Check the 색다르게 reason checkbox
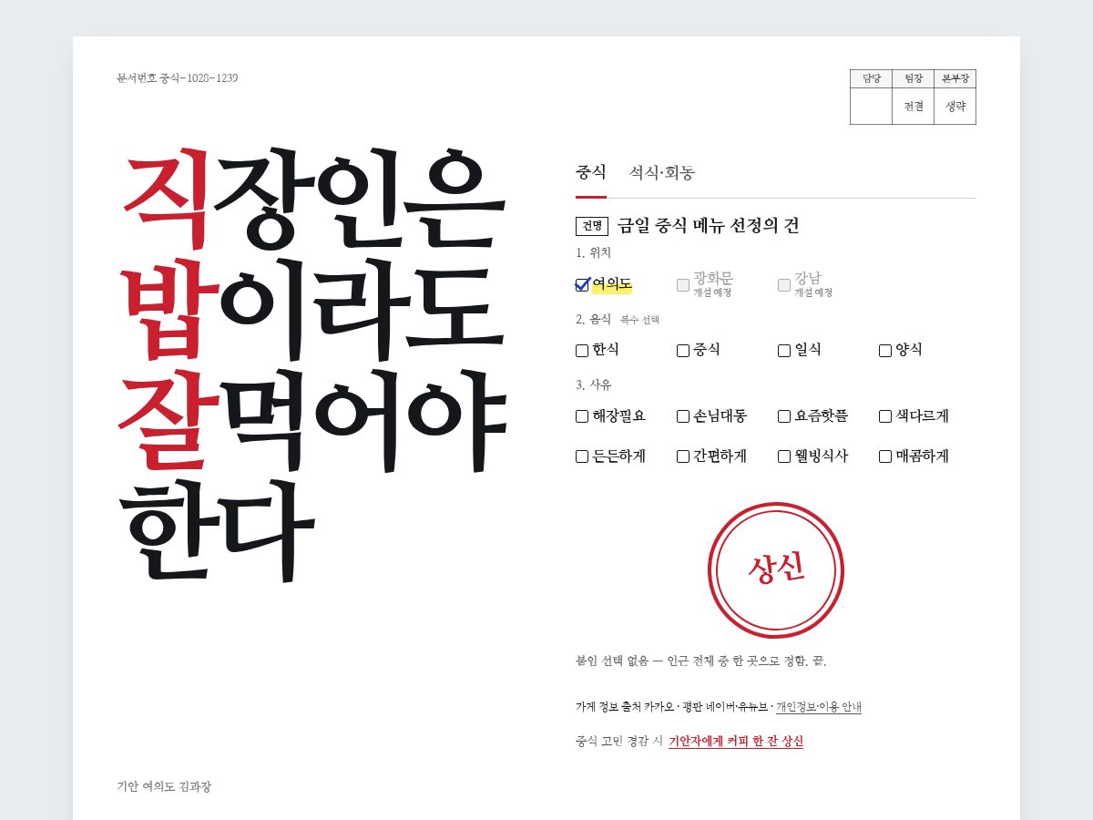1093x820 pixels. tap(885, 416)
